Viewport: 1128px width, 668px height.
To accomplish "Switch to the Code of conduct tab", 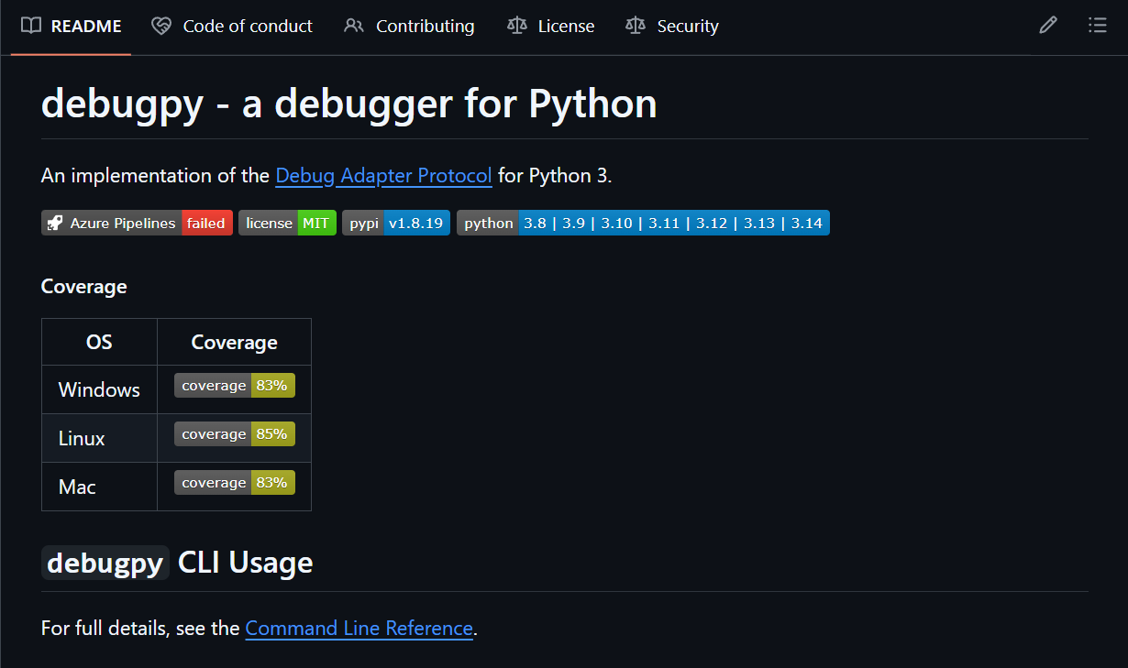I will 247,26.
